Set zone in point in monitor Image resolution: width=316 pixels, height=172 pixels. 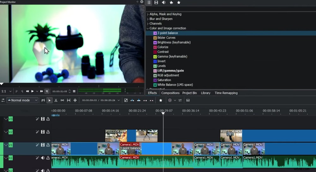[16, 91]
